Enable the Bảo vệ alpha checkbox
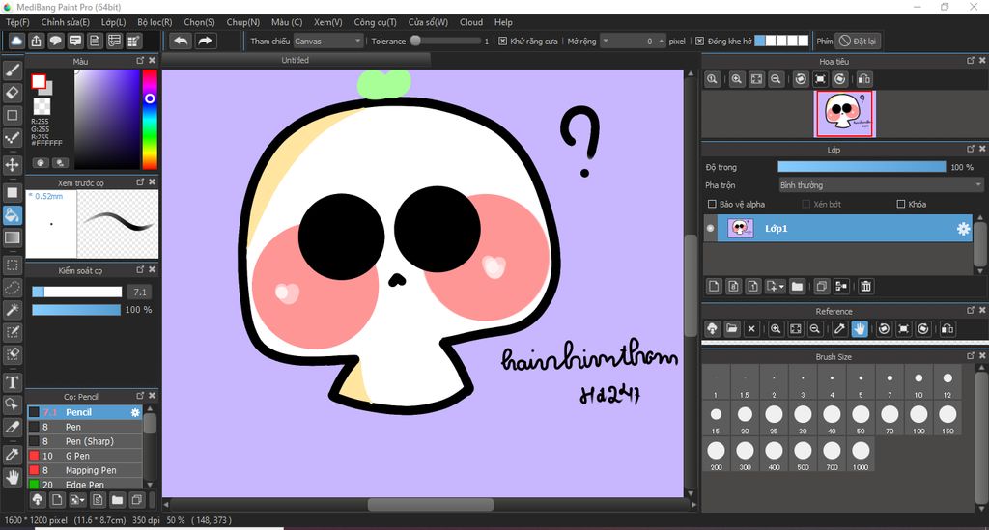 pyautogui.click(x=713, y=205)
